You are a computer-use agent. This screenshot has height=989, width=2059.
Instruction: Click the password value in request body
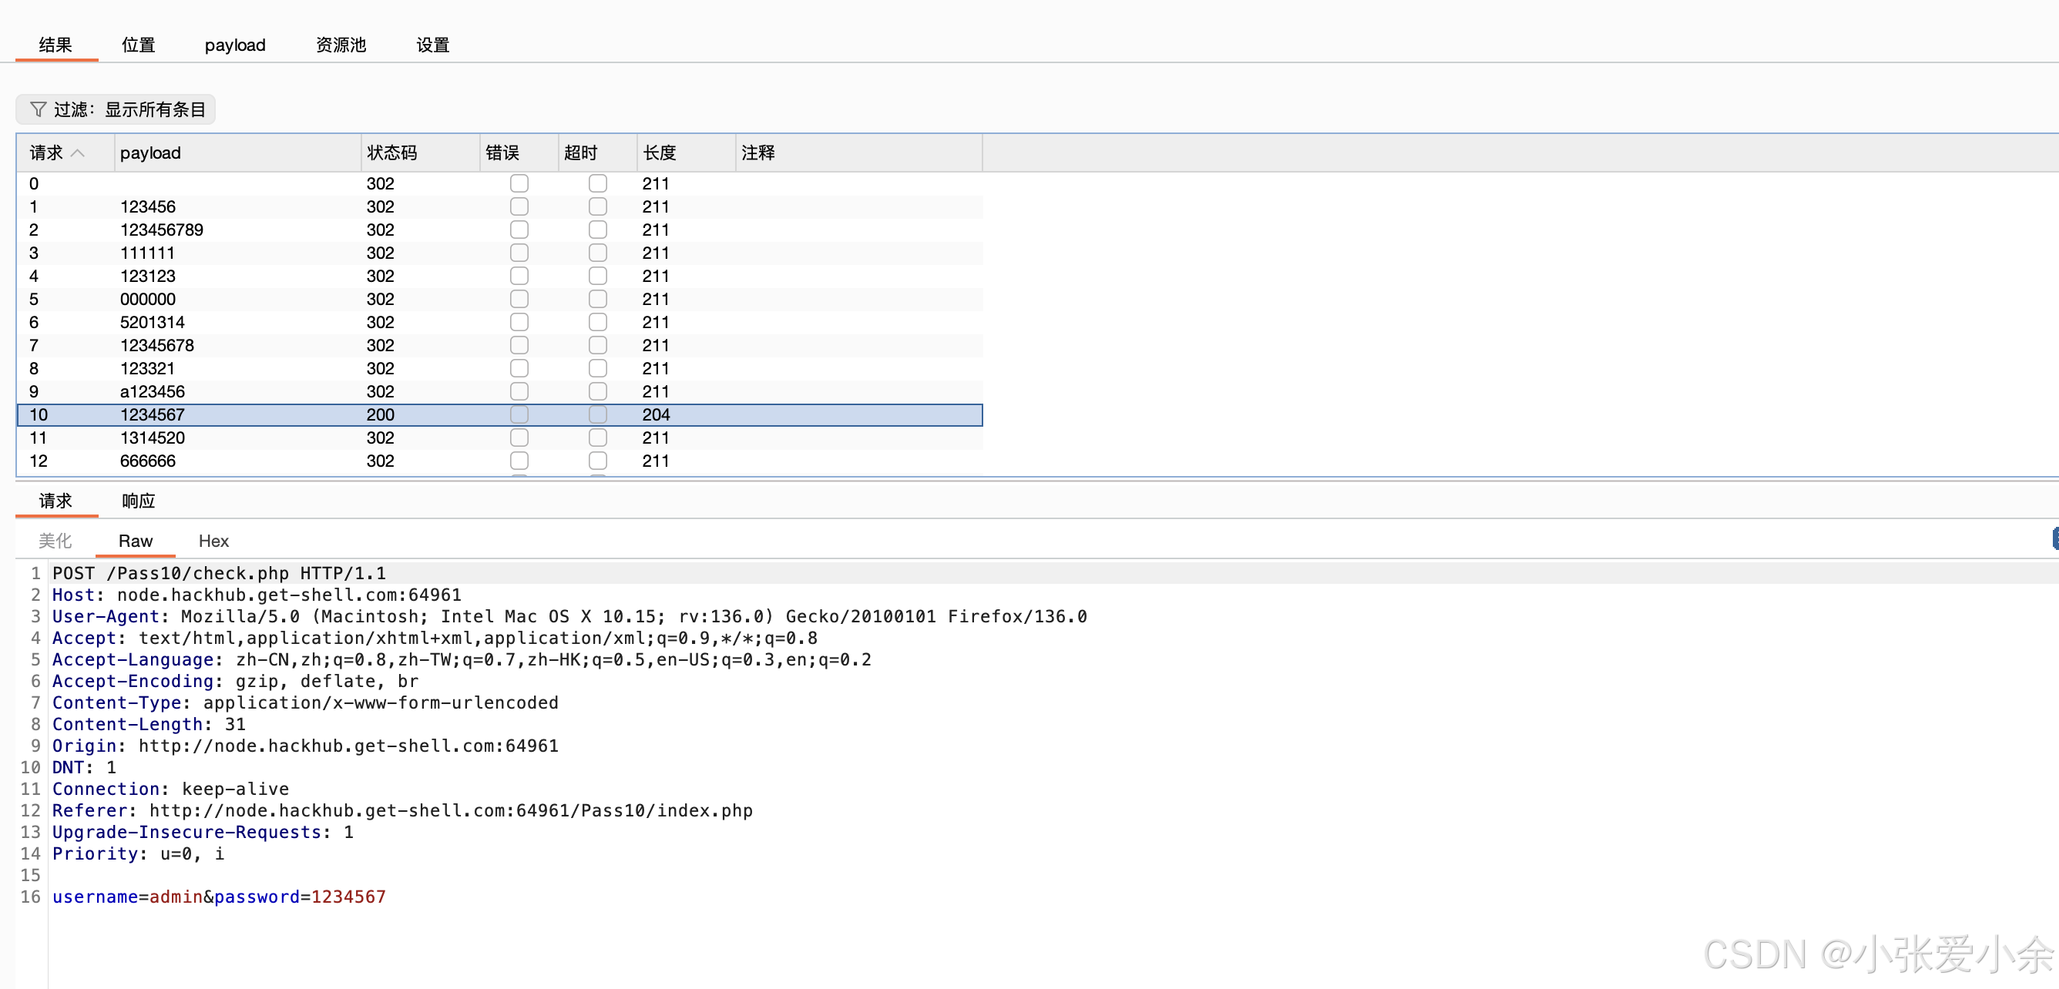348,897
